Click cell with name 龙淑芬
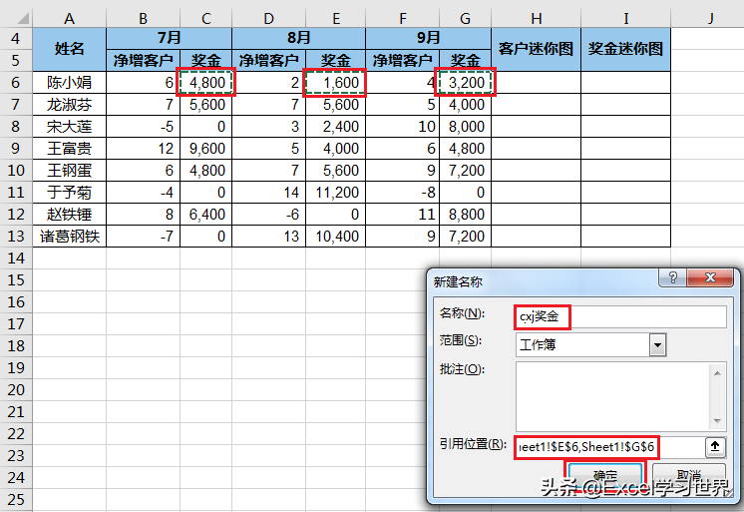744x512 pixels. [x=69, y=105]
